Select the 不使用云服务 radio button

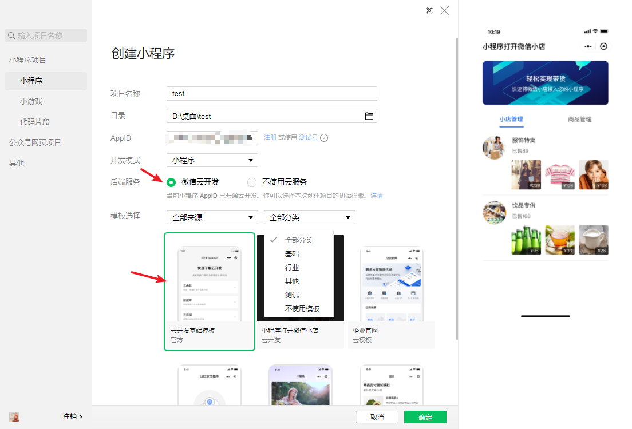pyautogui.click(x=252, y=182)
